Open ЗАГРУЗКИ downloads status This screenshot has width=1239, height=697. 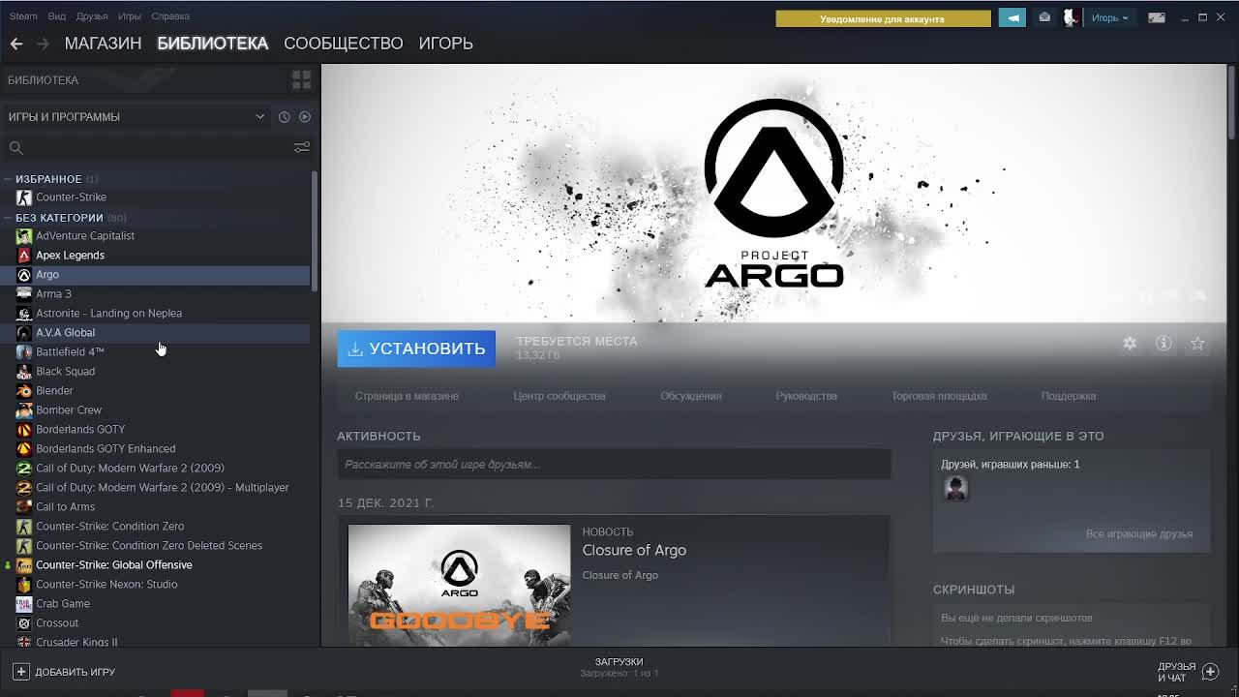pos(619,667)
